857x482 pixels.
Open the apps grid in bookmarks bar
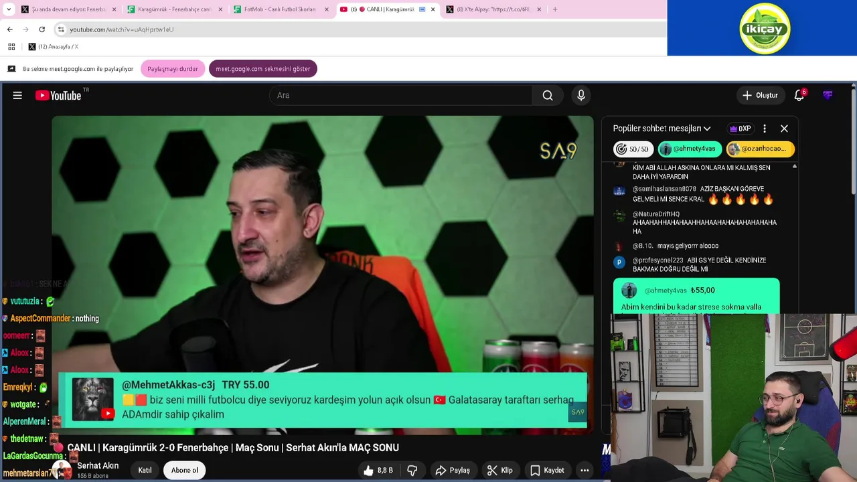(x=11, y=47)
